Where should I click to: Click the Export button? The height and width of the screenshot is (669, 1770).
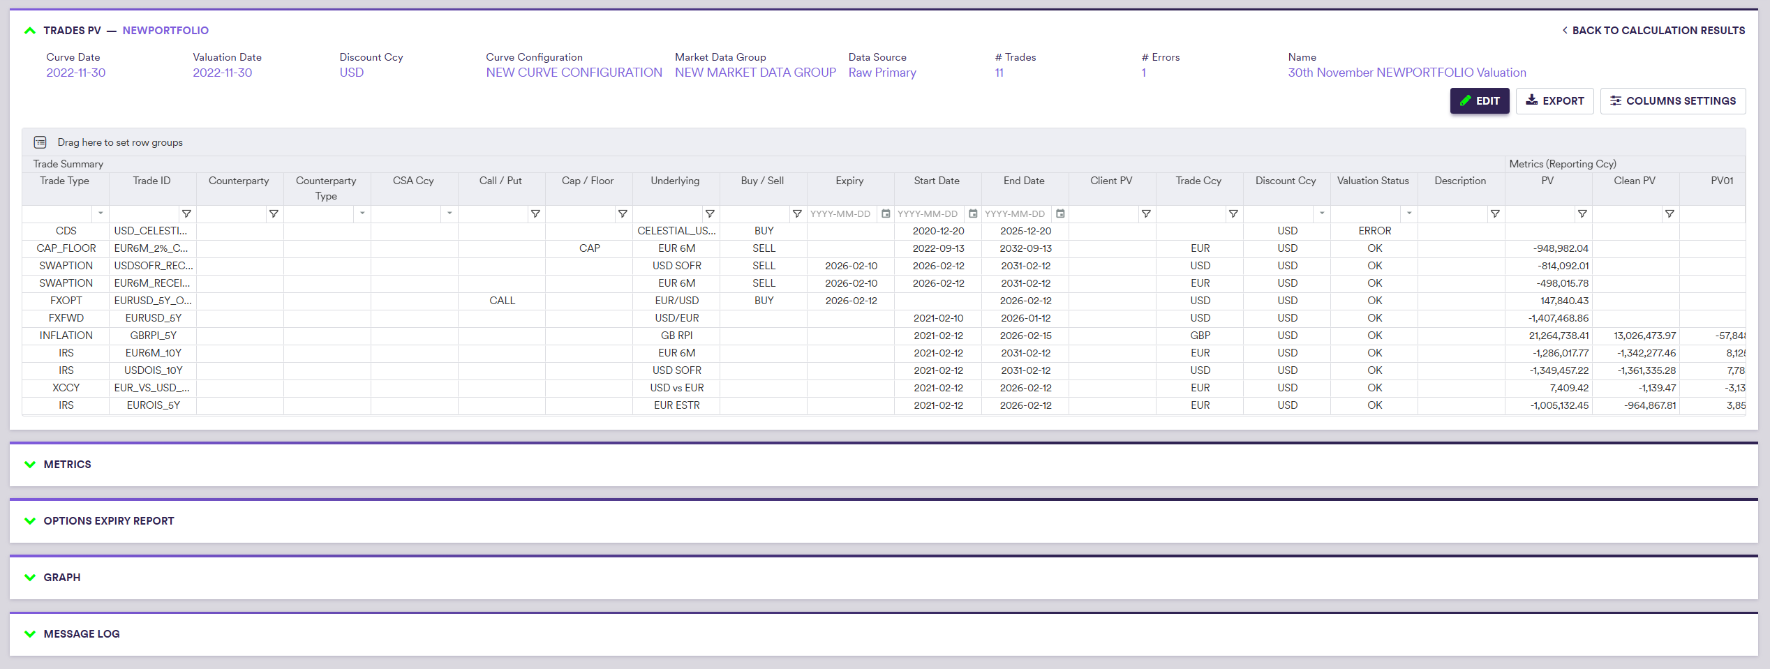[1554, 101]
